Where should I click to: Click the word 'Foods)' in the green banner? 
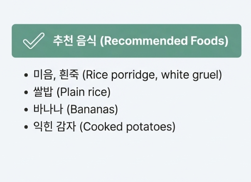click(x=209, y=41)
